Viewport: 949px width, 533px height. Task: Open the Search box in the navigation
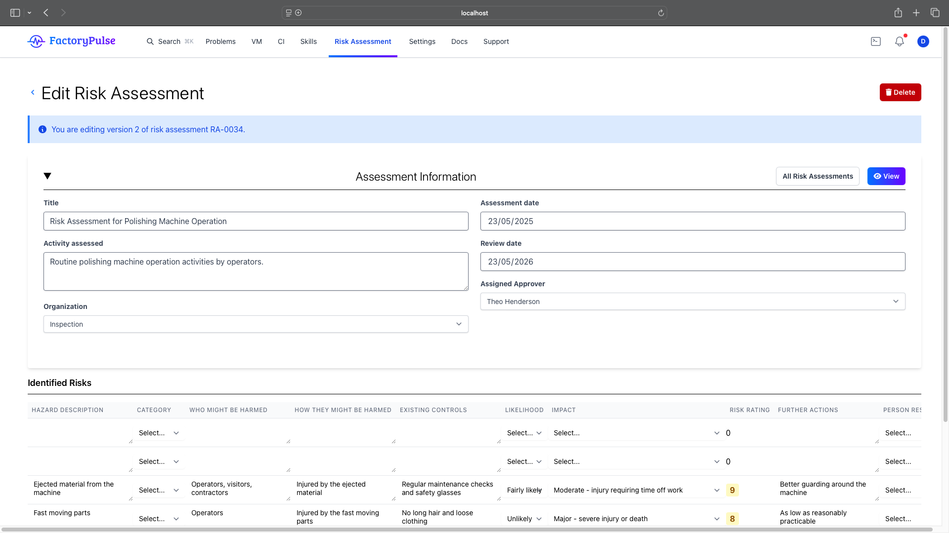[170, 41]
